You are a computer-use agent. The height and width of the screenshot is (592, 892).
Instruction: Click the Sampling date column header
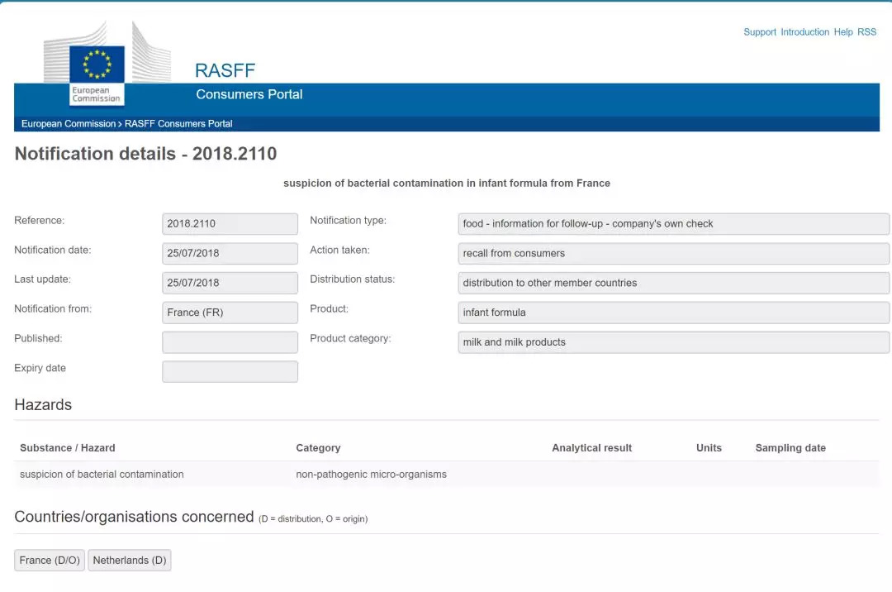790,448
